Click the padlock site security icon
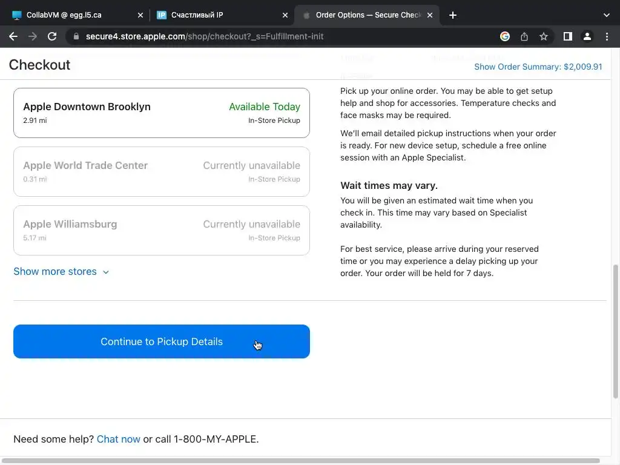The width and height of the screenshot is (620, 465). coord(76,36)
